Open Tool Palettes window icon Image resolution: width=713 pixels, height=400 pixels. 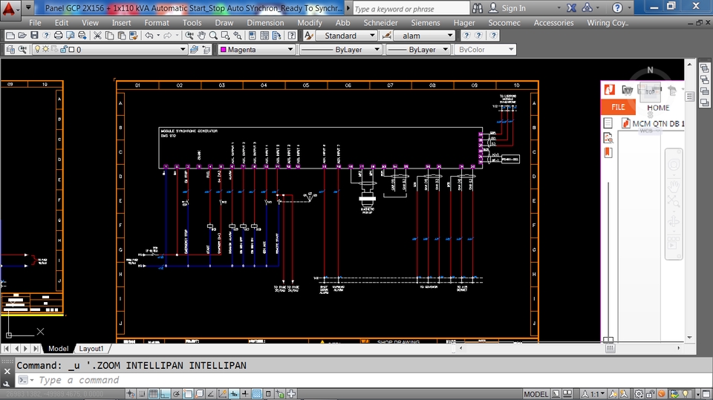tap(276, 36)
